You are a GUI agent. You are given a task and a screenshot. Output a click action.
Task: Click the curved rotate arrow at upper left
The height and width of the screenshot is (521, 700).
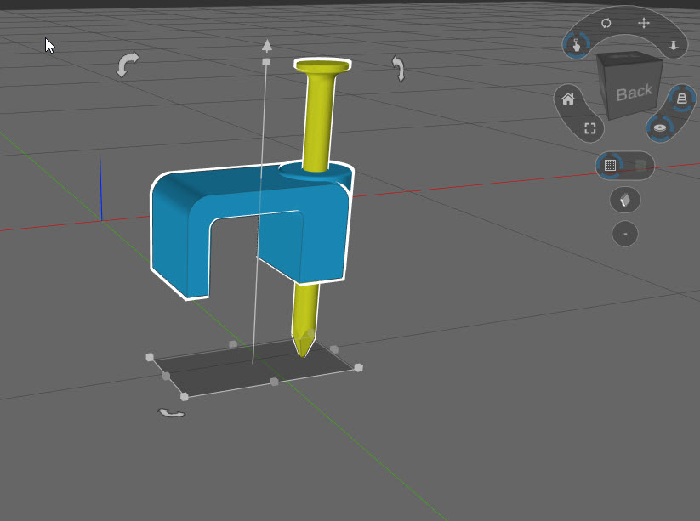(128, 65)
